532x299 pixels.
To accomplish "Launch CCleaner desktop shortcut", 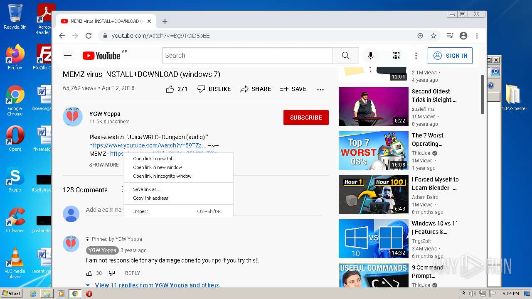I will click(15, 220).
